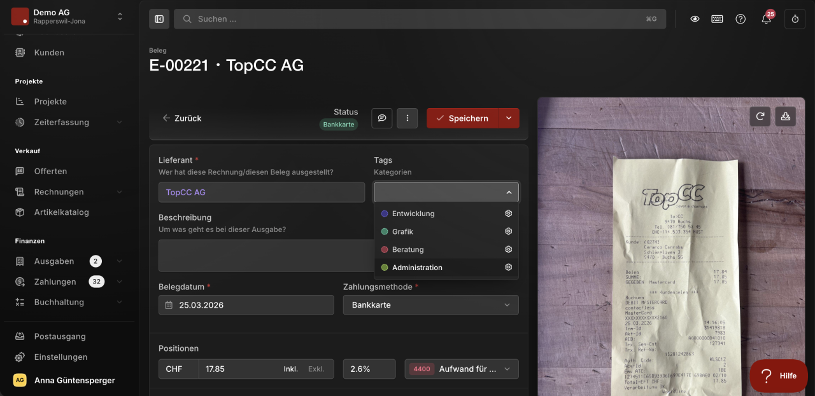Screen dimensions: 815x396
Task: Go back with Zurück
Action: pyautogui.click(x=181, y=118)
